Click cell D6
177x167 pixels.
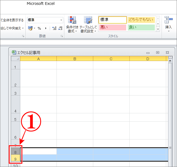click(148, 130)
